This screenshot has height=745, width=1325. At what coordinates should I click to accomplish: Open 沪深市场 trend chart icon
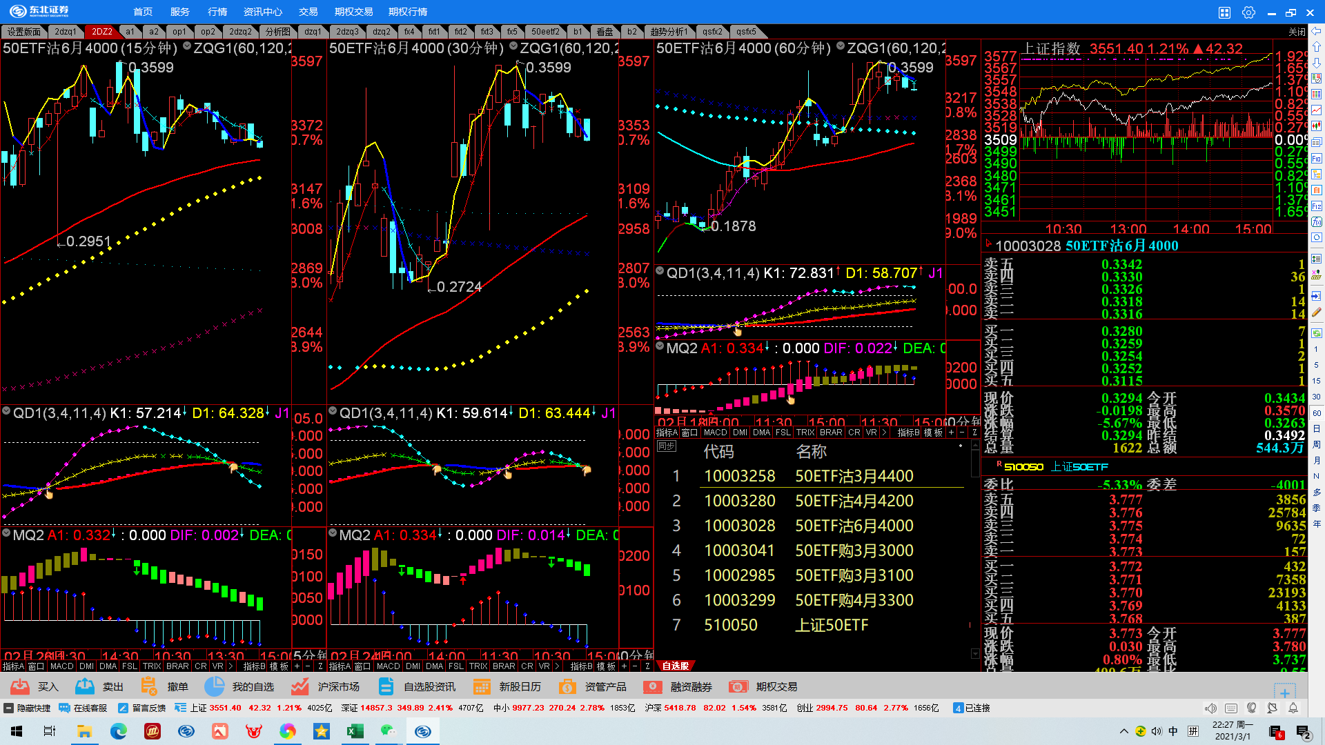pos(300,686)
